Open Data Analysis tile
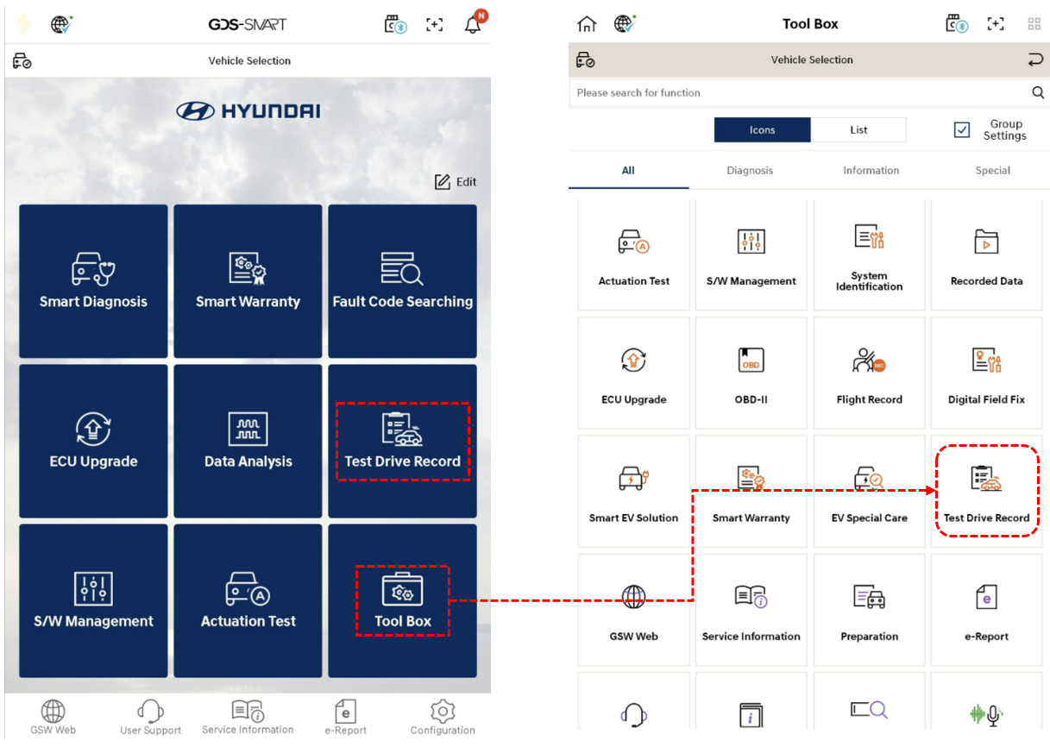The width and height of the screenshot is (1050, 747). tap(248, 441)
